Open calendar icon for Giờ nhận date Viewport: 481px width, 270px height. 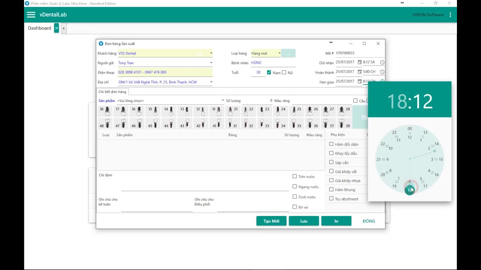pyautogui.click(x=360, y=62)
